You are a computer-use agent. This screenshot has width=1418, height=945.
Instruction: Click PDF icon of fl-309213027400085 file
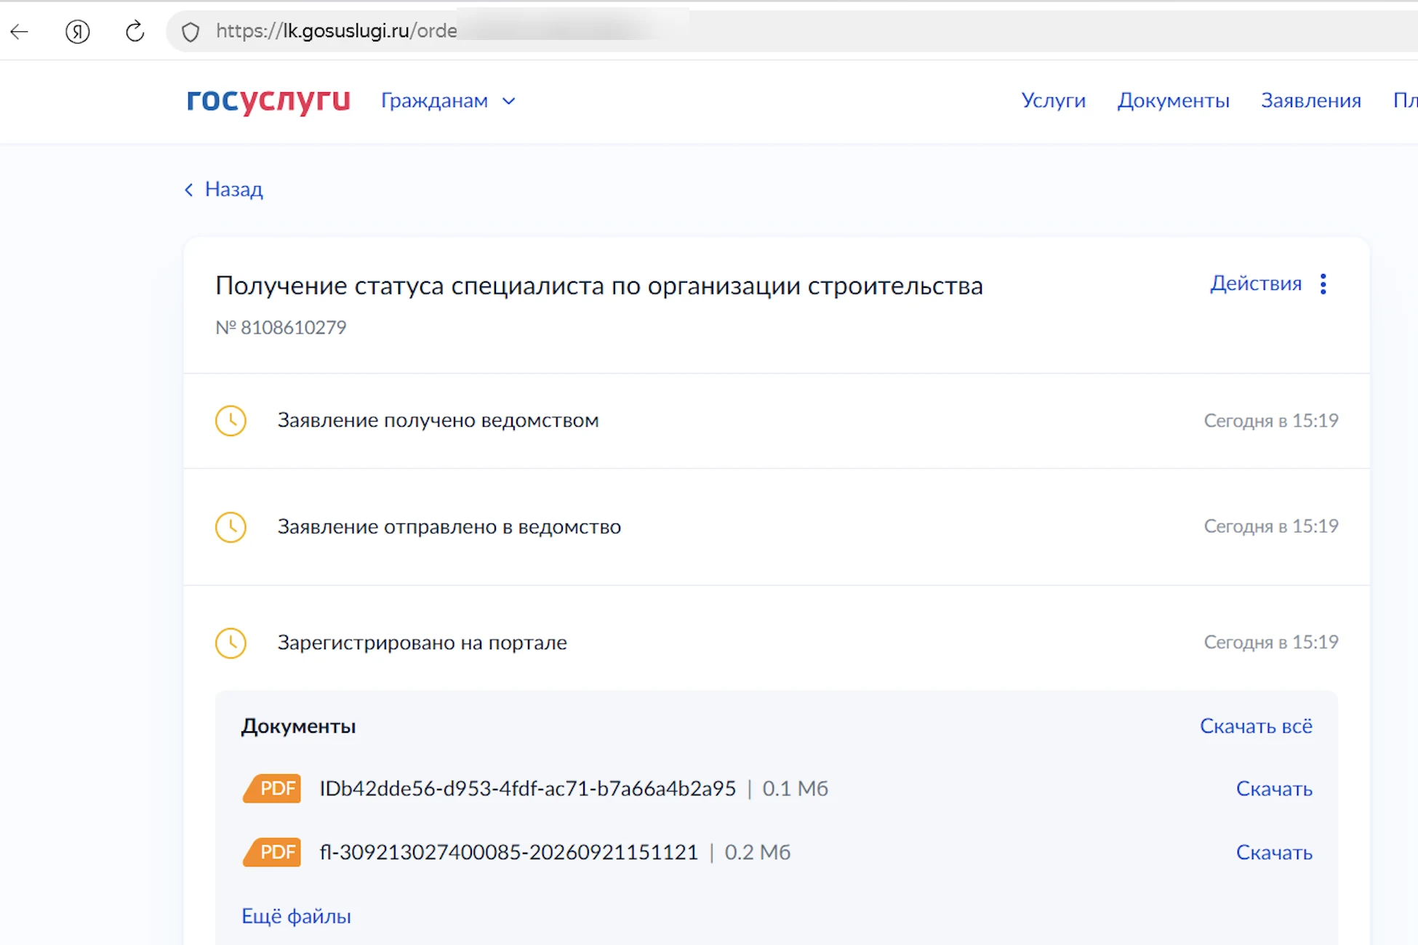click(272, 852)
